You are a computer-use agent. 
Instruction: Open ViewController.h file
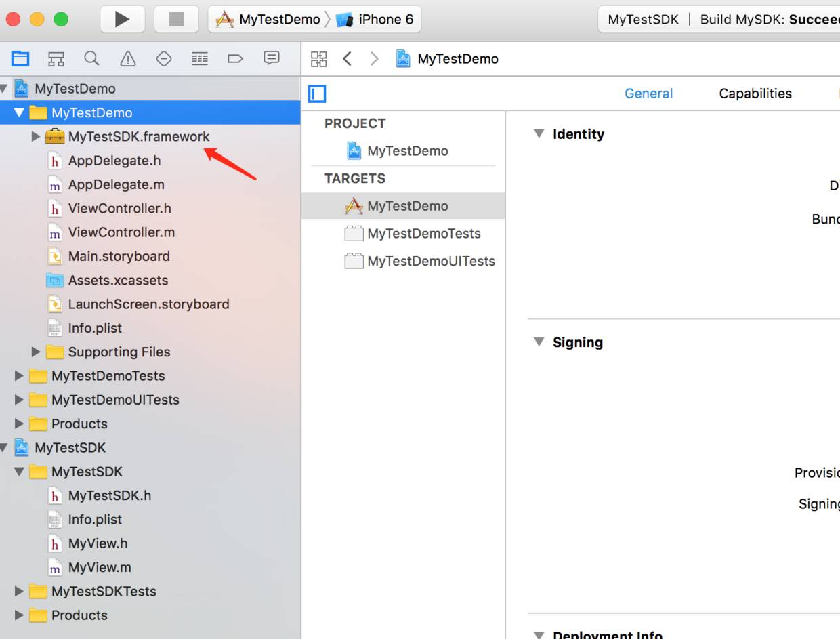coord(119,208)
